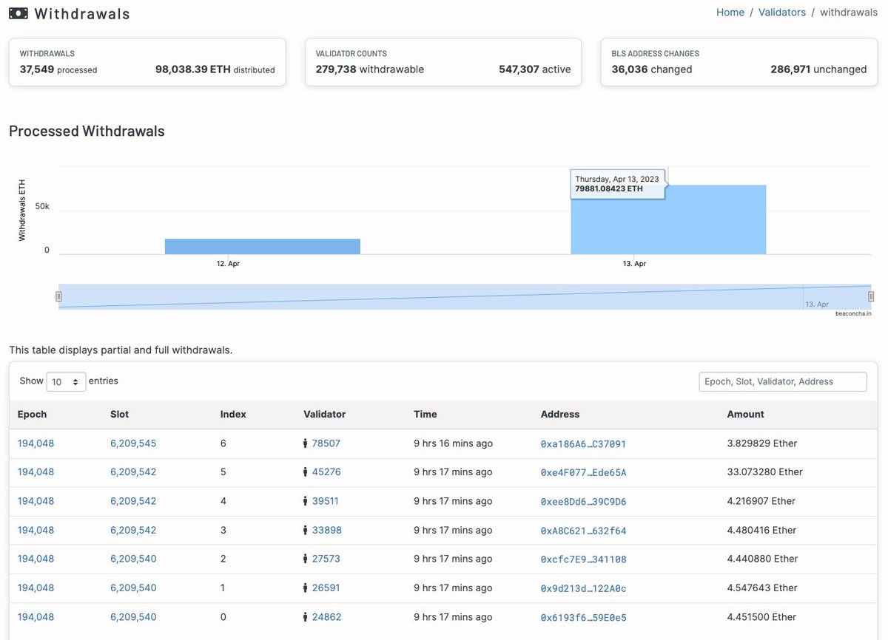Open address 0xA8C621…632f64
Viewport: 888px width, 640px height.
pyautogui.click(x=584, y=531)
